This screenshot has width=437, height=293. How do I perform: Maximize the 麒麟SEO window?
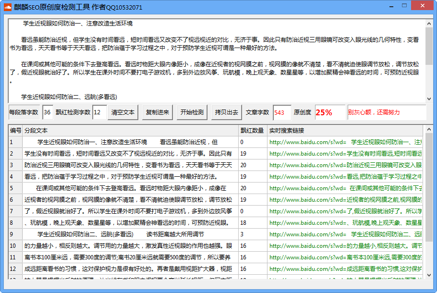click(x=404, y=6)
